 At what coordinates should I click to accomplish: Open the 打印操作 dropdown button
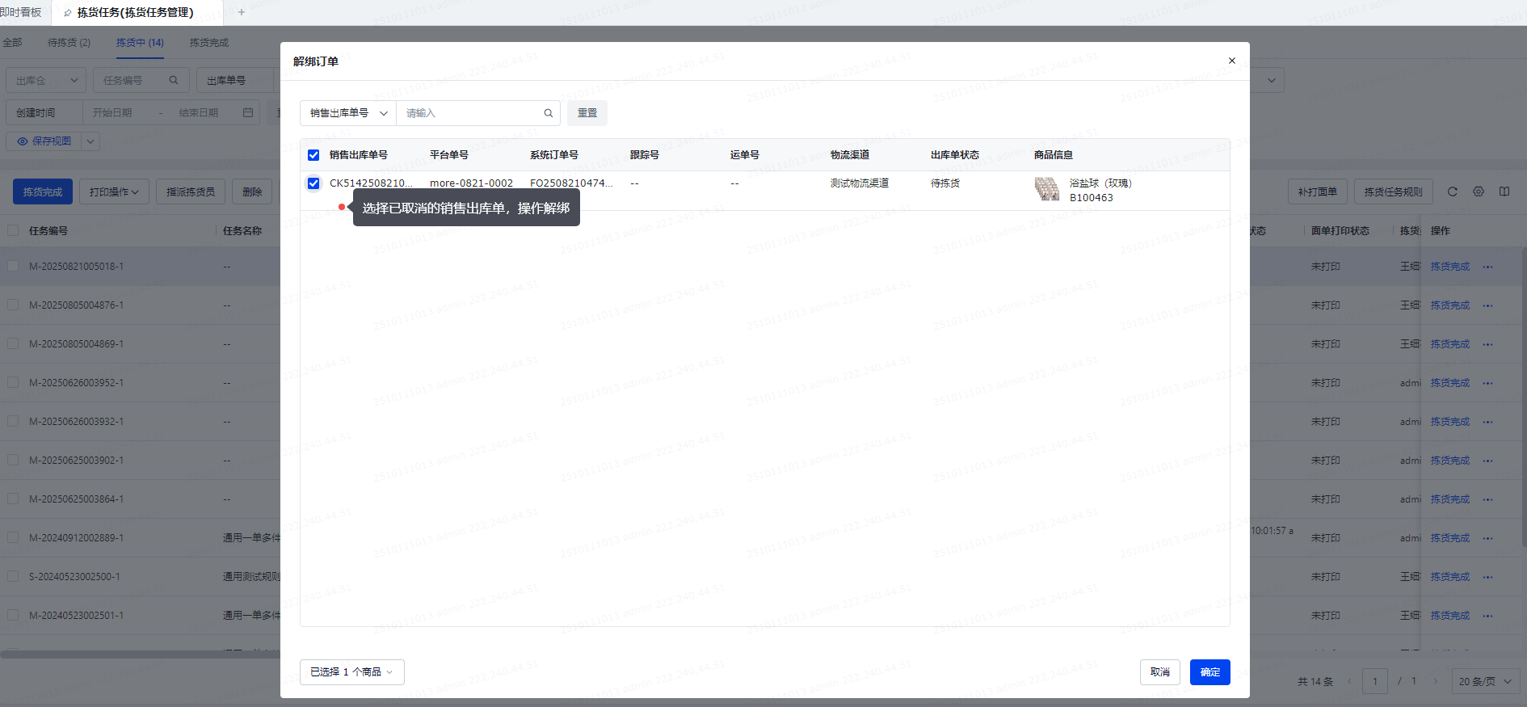pyautogui.click(x=114, y=191)
